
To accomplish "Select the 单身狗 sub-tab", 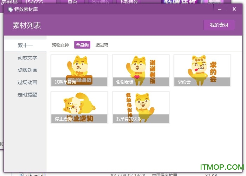I will click(x=82, y=45).
